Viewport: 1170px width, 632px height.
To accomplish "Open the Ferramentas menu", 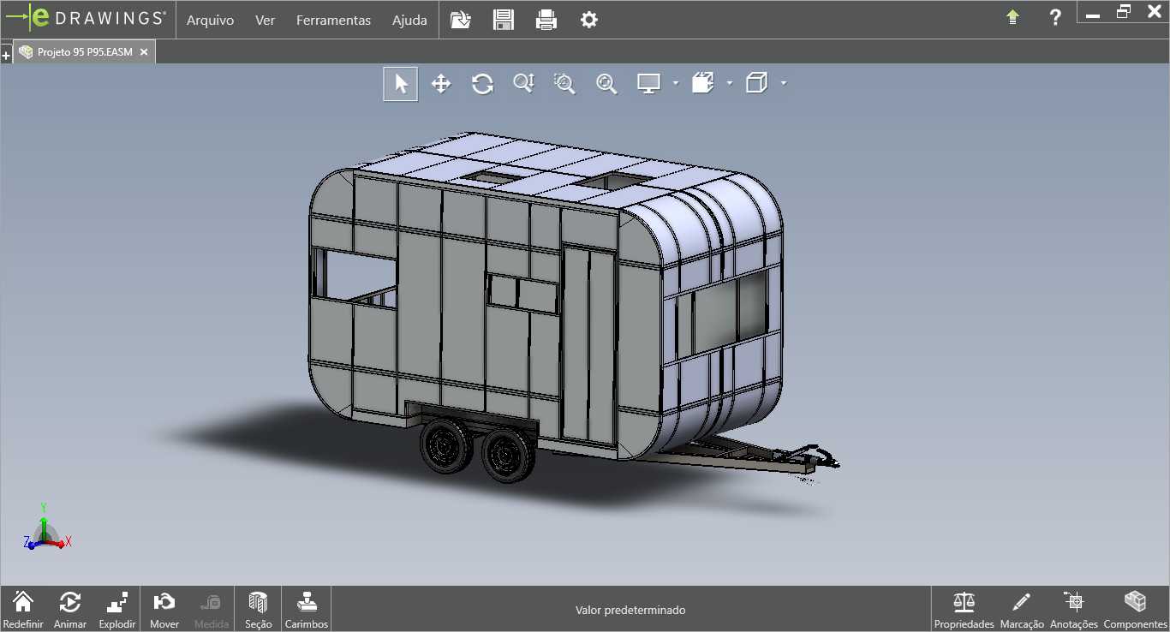I will tap(333, 20).
